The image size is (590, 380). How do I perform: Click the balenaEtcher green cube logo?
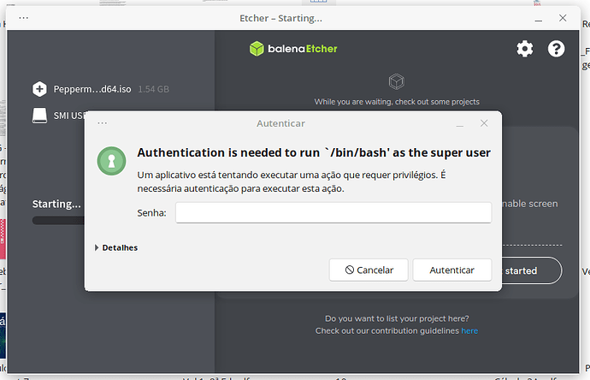257,49
